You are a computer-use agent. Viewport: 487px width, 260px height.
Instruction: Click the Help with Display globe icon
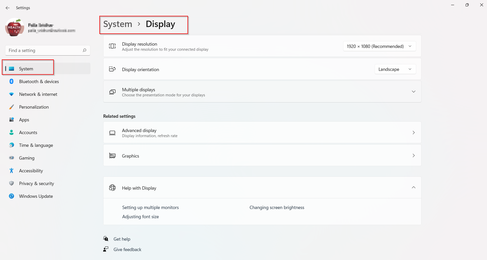(112, 188)
